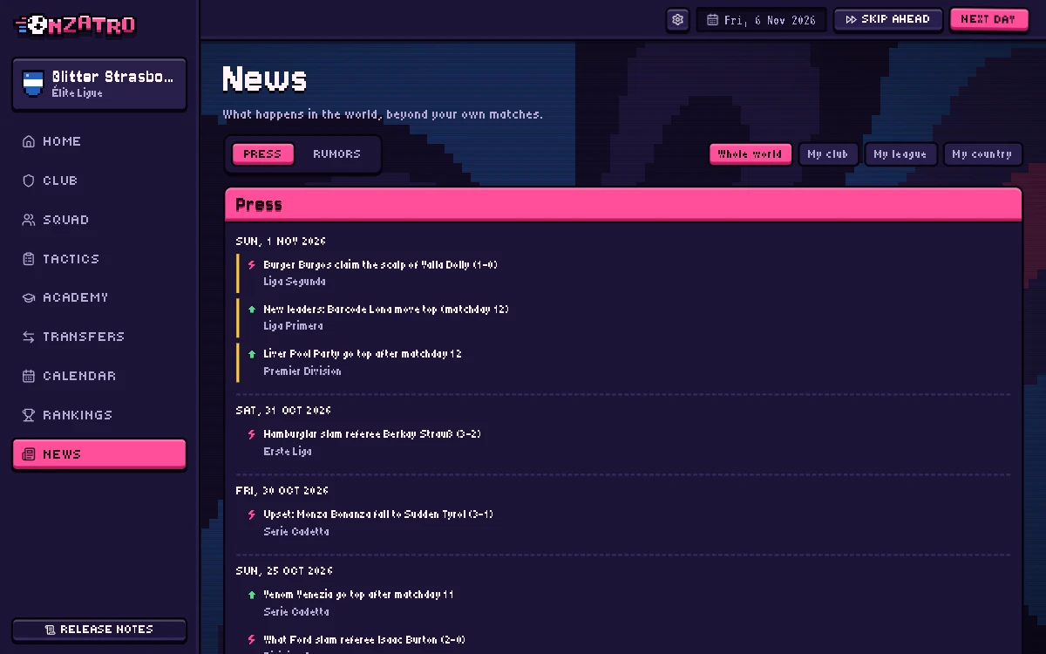Click green arrow beside Venom Venezia story

[x=252, y=595]
